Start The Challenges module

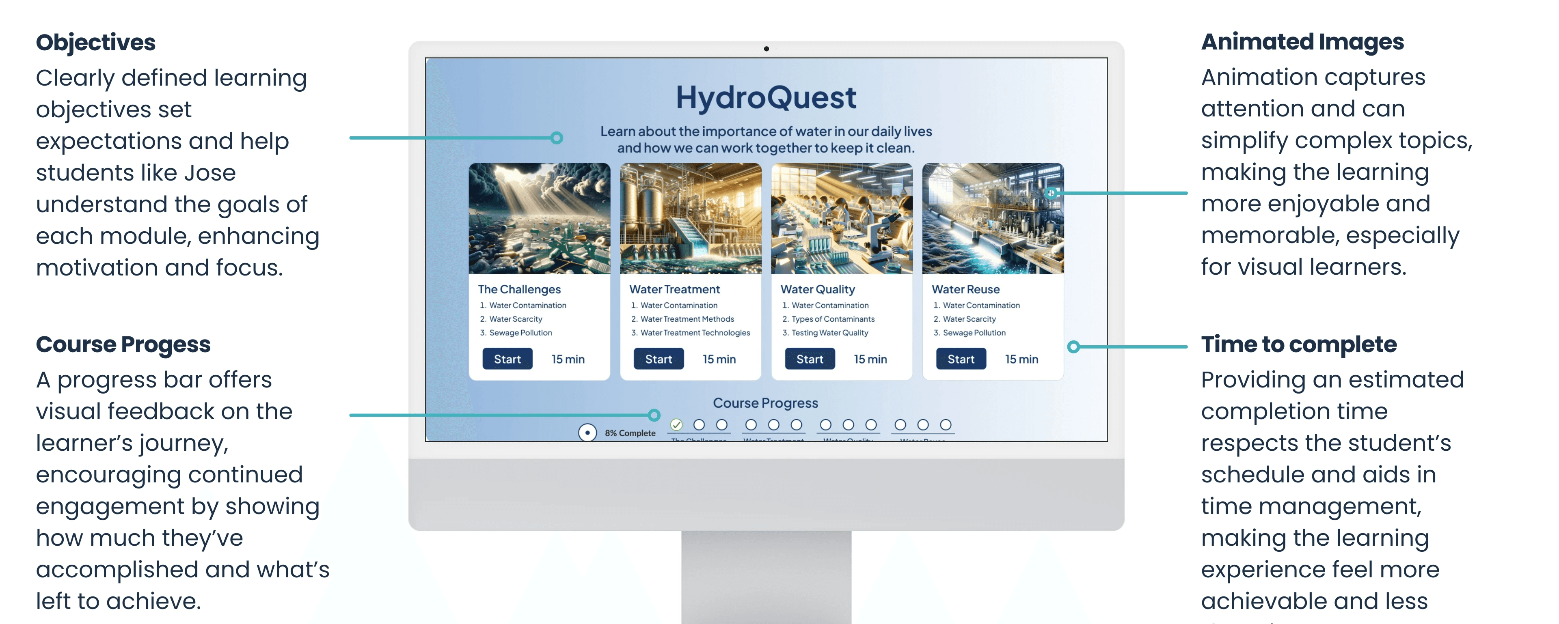[x=507, y=359]
